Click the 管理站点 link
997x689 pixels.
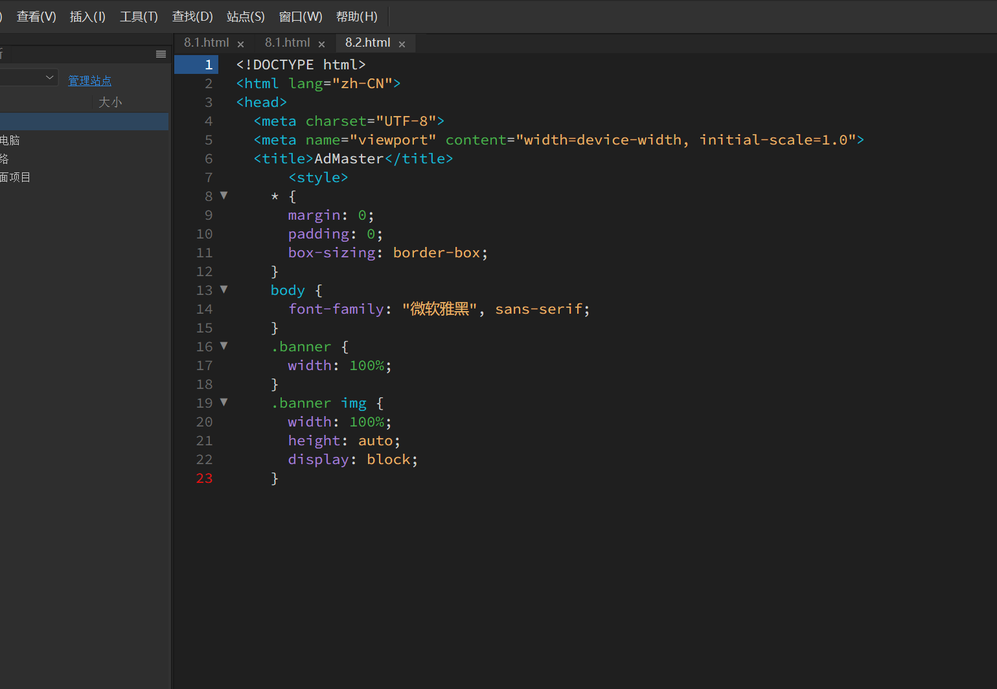[x=89, y=80]
